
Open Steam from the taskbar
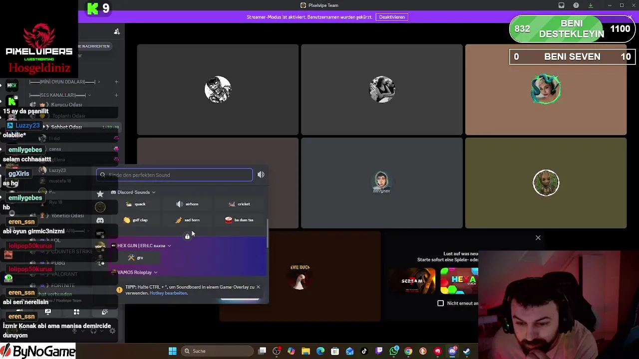coord(467,351)
